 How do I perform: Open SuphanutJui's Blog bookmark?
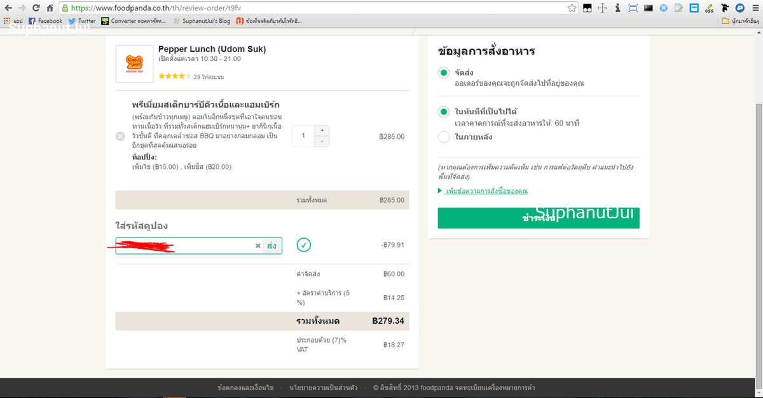click(x=202, y=21)
